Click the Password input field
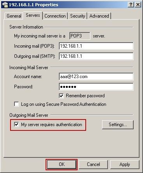The width and height of the screenshot is (143, 173). [96, 87]
